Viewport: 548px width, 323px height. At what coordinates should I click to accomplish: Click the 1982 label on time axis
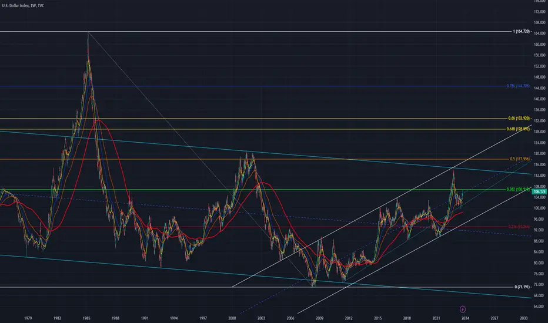[57, 318]
